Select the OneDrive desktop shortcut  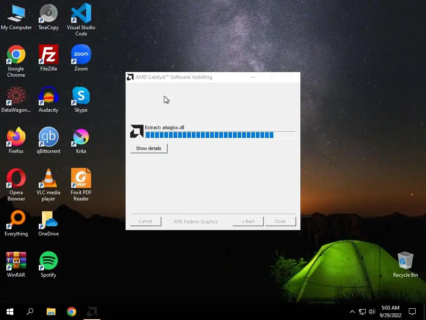48,223
